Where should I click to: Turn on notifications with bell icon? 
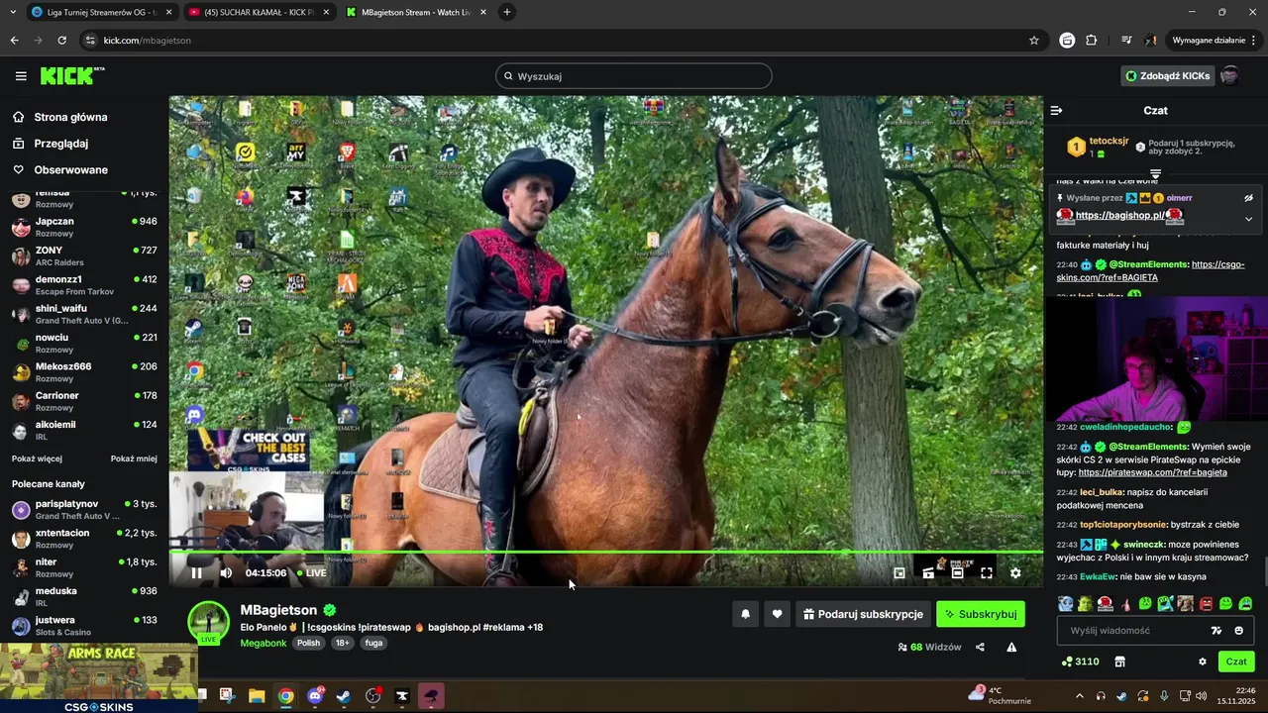tap(746, 614)
